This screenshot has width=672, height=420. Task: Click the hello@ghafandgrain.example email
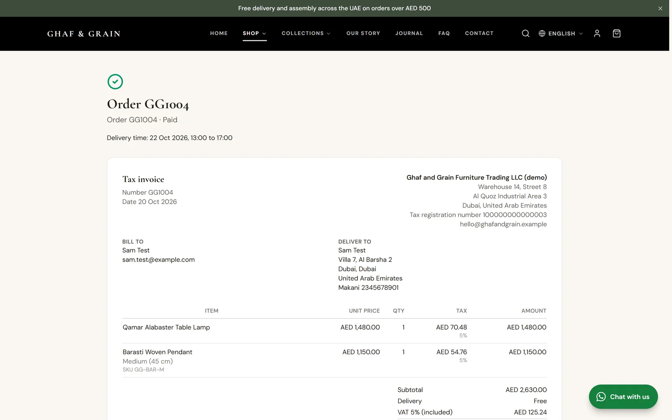(x=503, y=224)
